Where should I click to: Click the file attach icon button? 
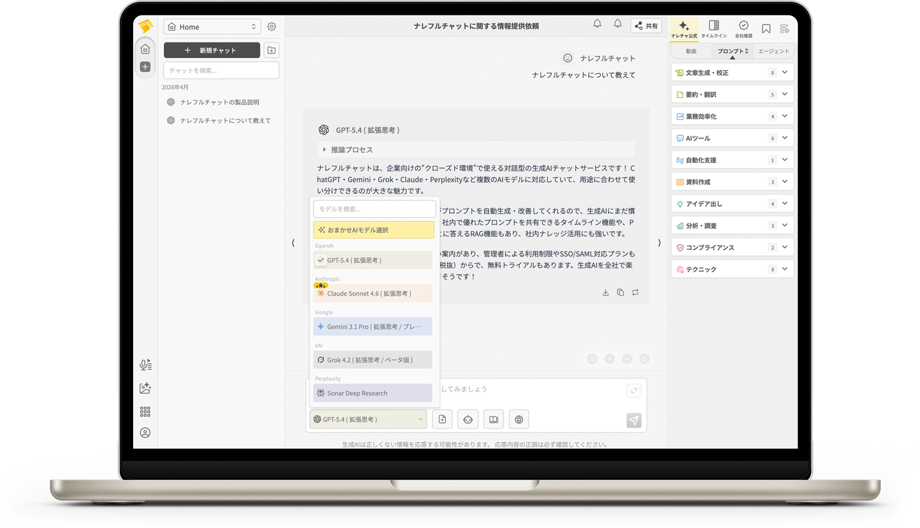pos(443,419)
